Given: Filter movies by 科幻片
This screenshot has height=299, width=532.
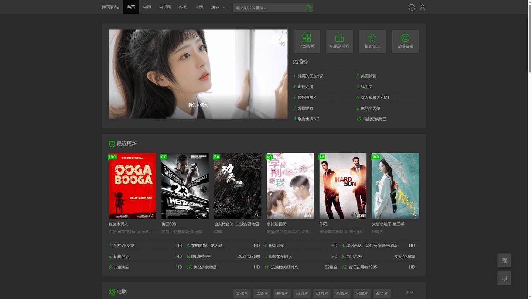Looking at the screenshot, I should coord(302,293).
